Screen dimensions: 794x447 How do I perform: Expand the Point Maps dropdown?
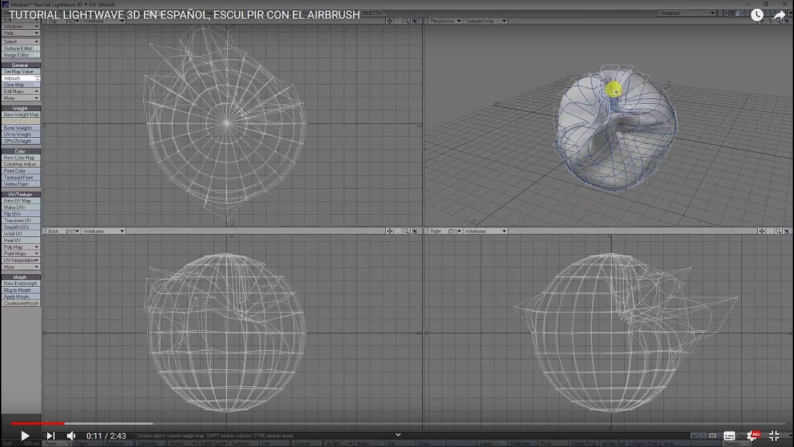[x=21, y=253]
